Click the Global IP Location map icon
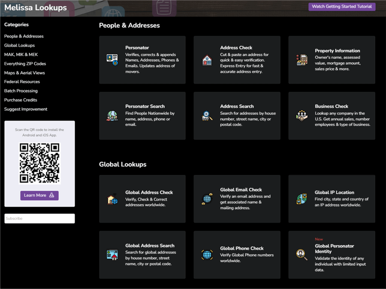Image resolution: width=386 pixels, height=289 pixels. [302, 199]
